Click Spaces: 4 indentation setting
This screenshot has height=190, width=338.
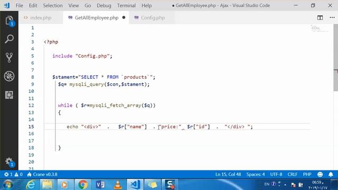coord(256,174)
